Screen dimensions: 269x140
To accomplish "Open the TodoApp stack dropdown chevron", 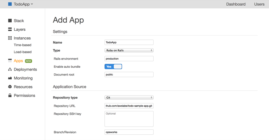I will click(32, 4).
